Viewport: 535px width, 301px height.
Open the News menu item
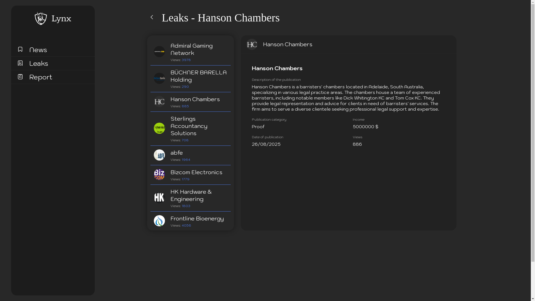click(38, 50)
